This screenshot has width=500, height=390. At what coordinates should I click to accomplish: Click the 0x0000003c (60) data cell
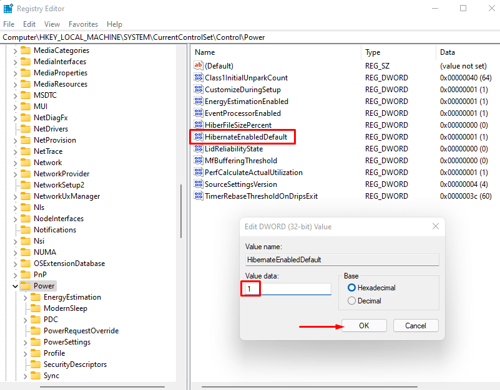(466, 196)
